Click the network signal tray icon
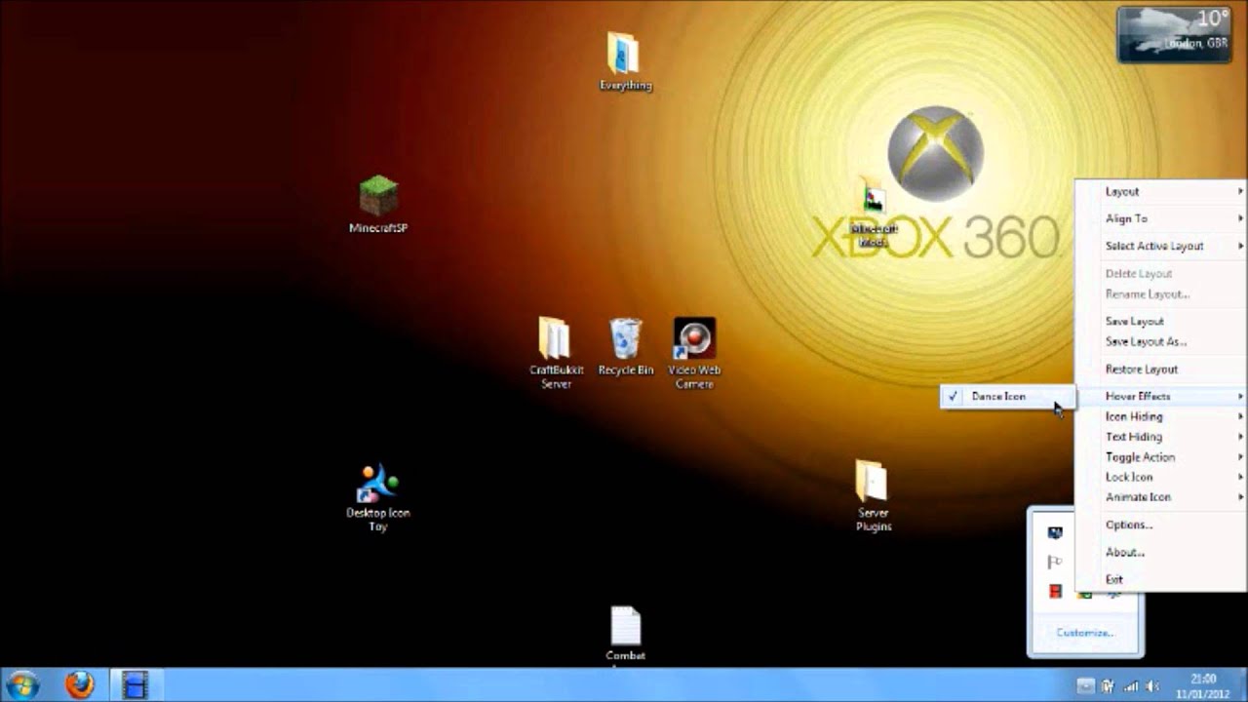This screenshot has height=702, width=1248. [x=1131, y=685]
